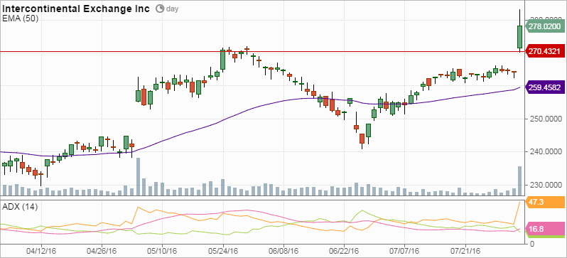Click the 0 label on ADX axis
This screenshot has width=567, height=258.
(531, 244)
